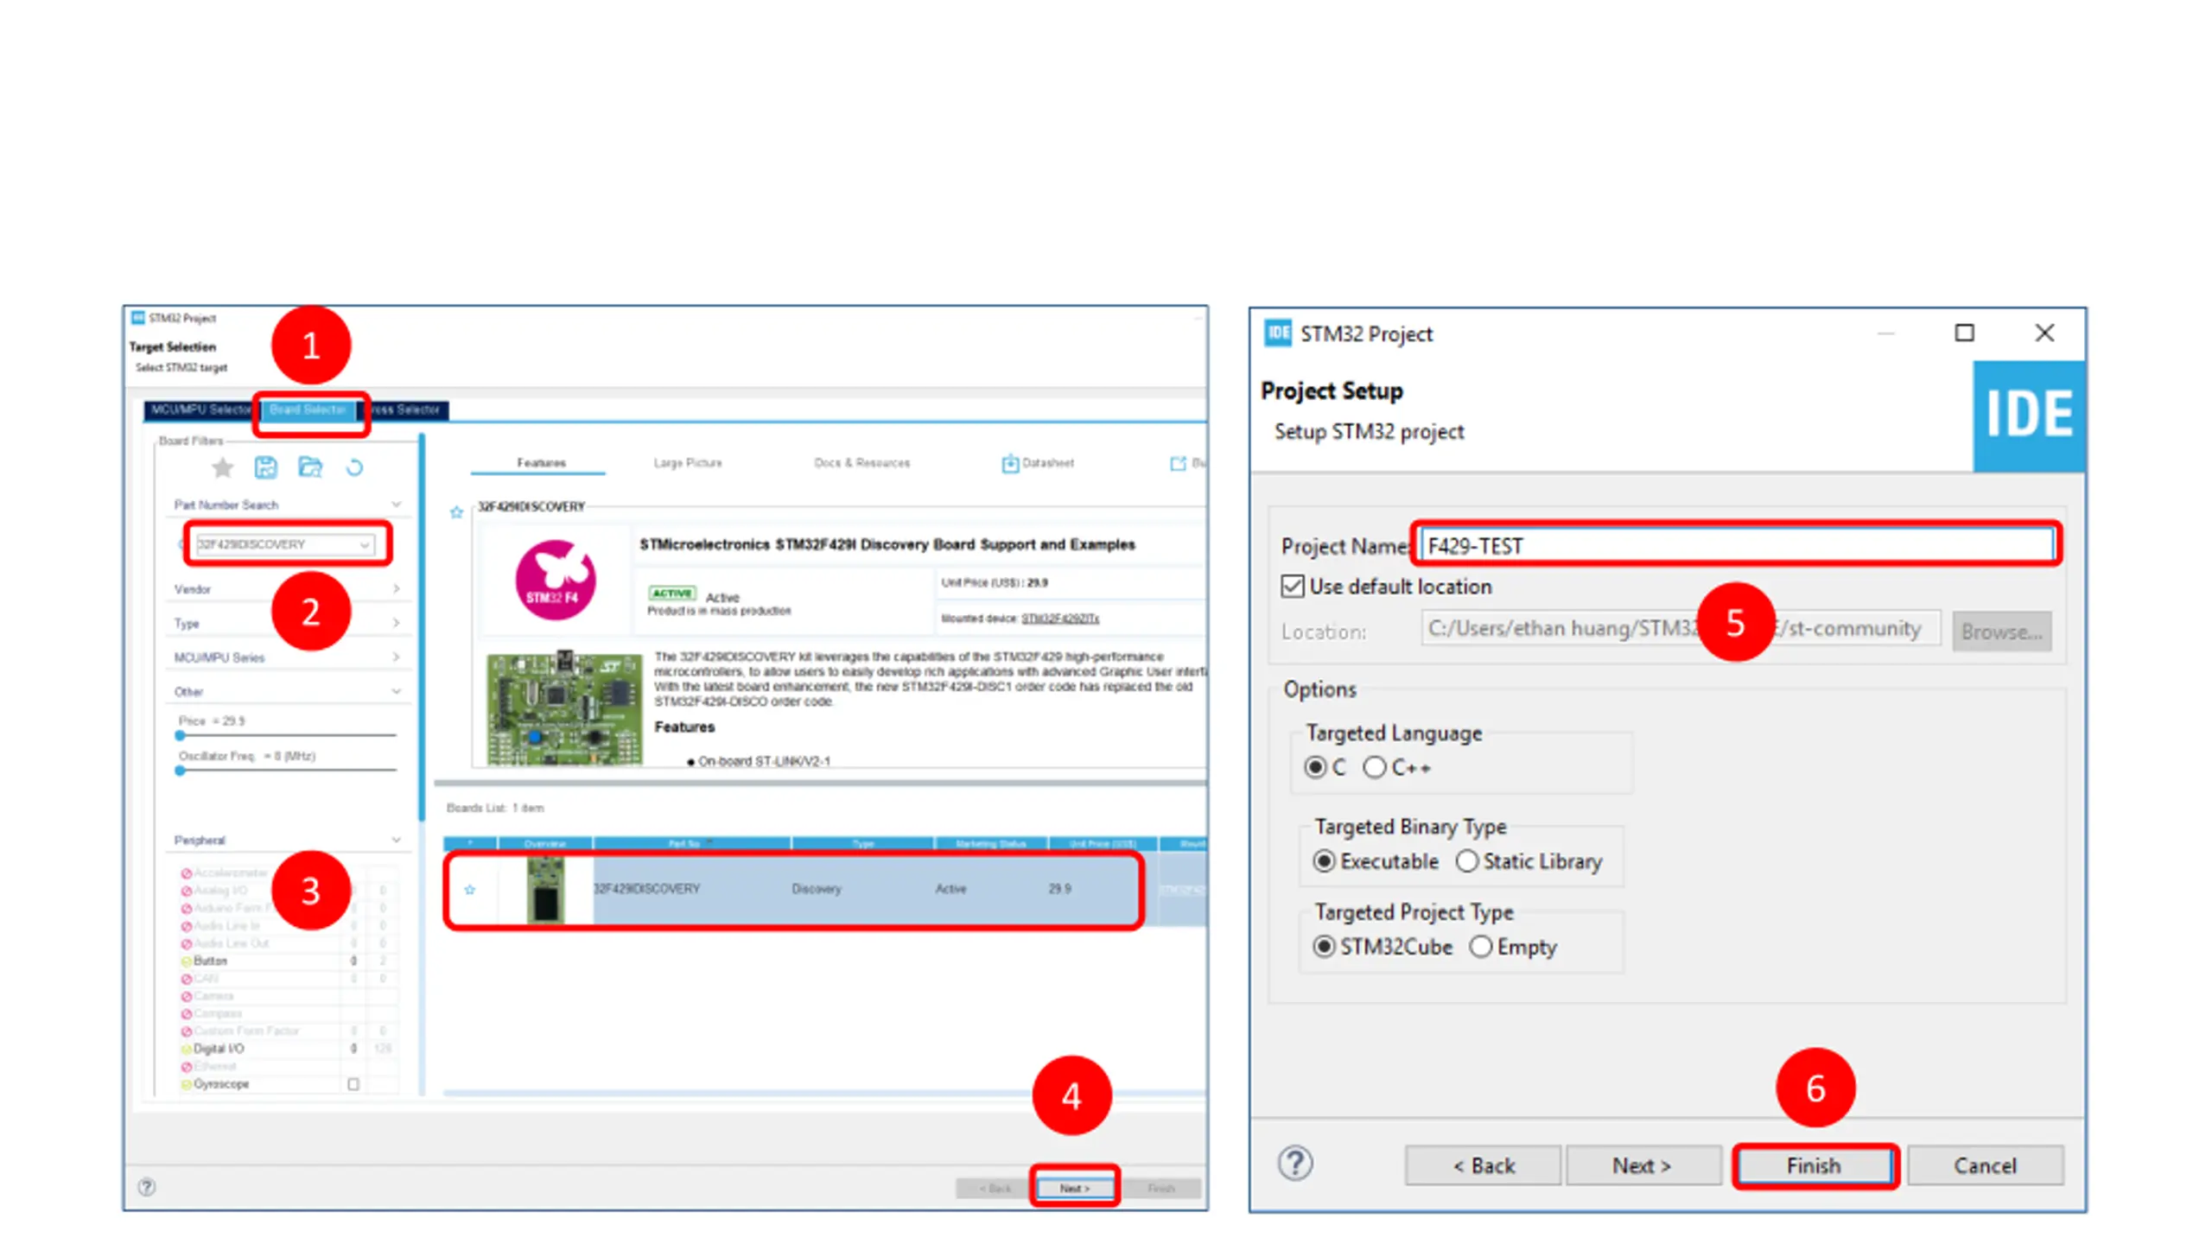Expand the MCU/MPU Series filter
Screen dimensions: 2212x1244
[396, 657]
